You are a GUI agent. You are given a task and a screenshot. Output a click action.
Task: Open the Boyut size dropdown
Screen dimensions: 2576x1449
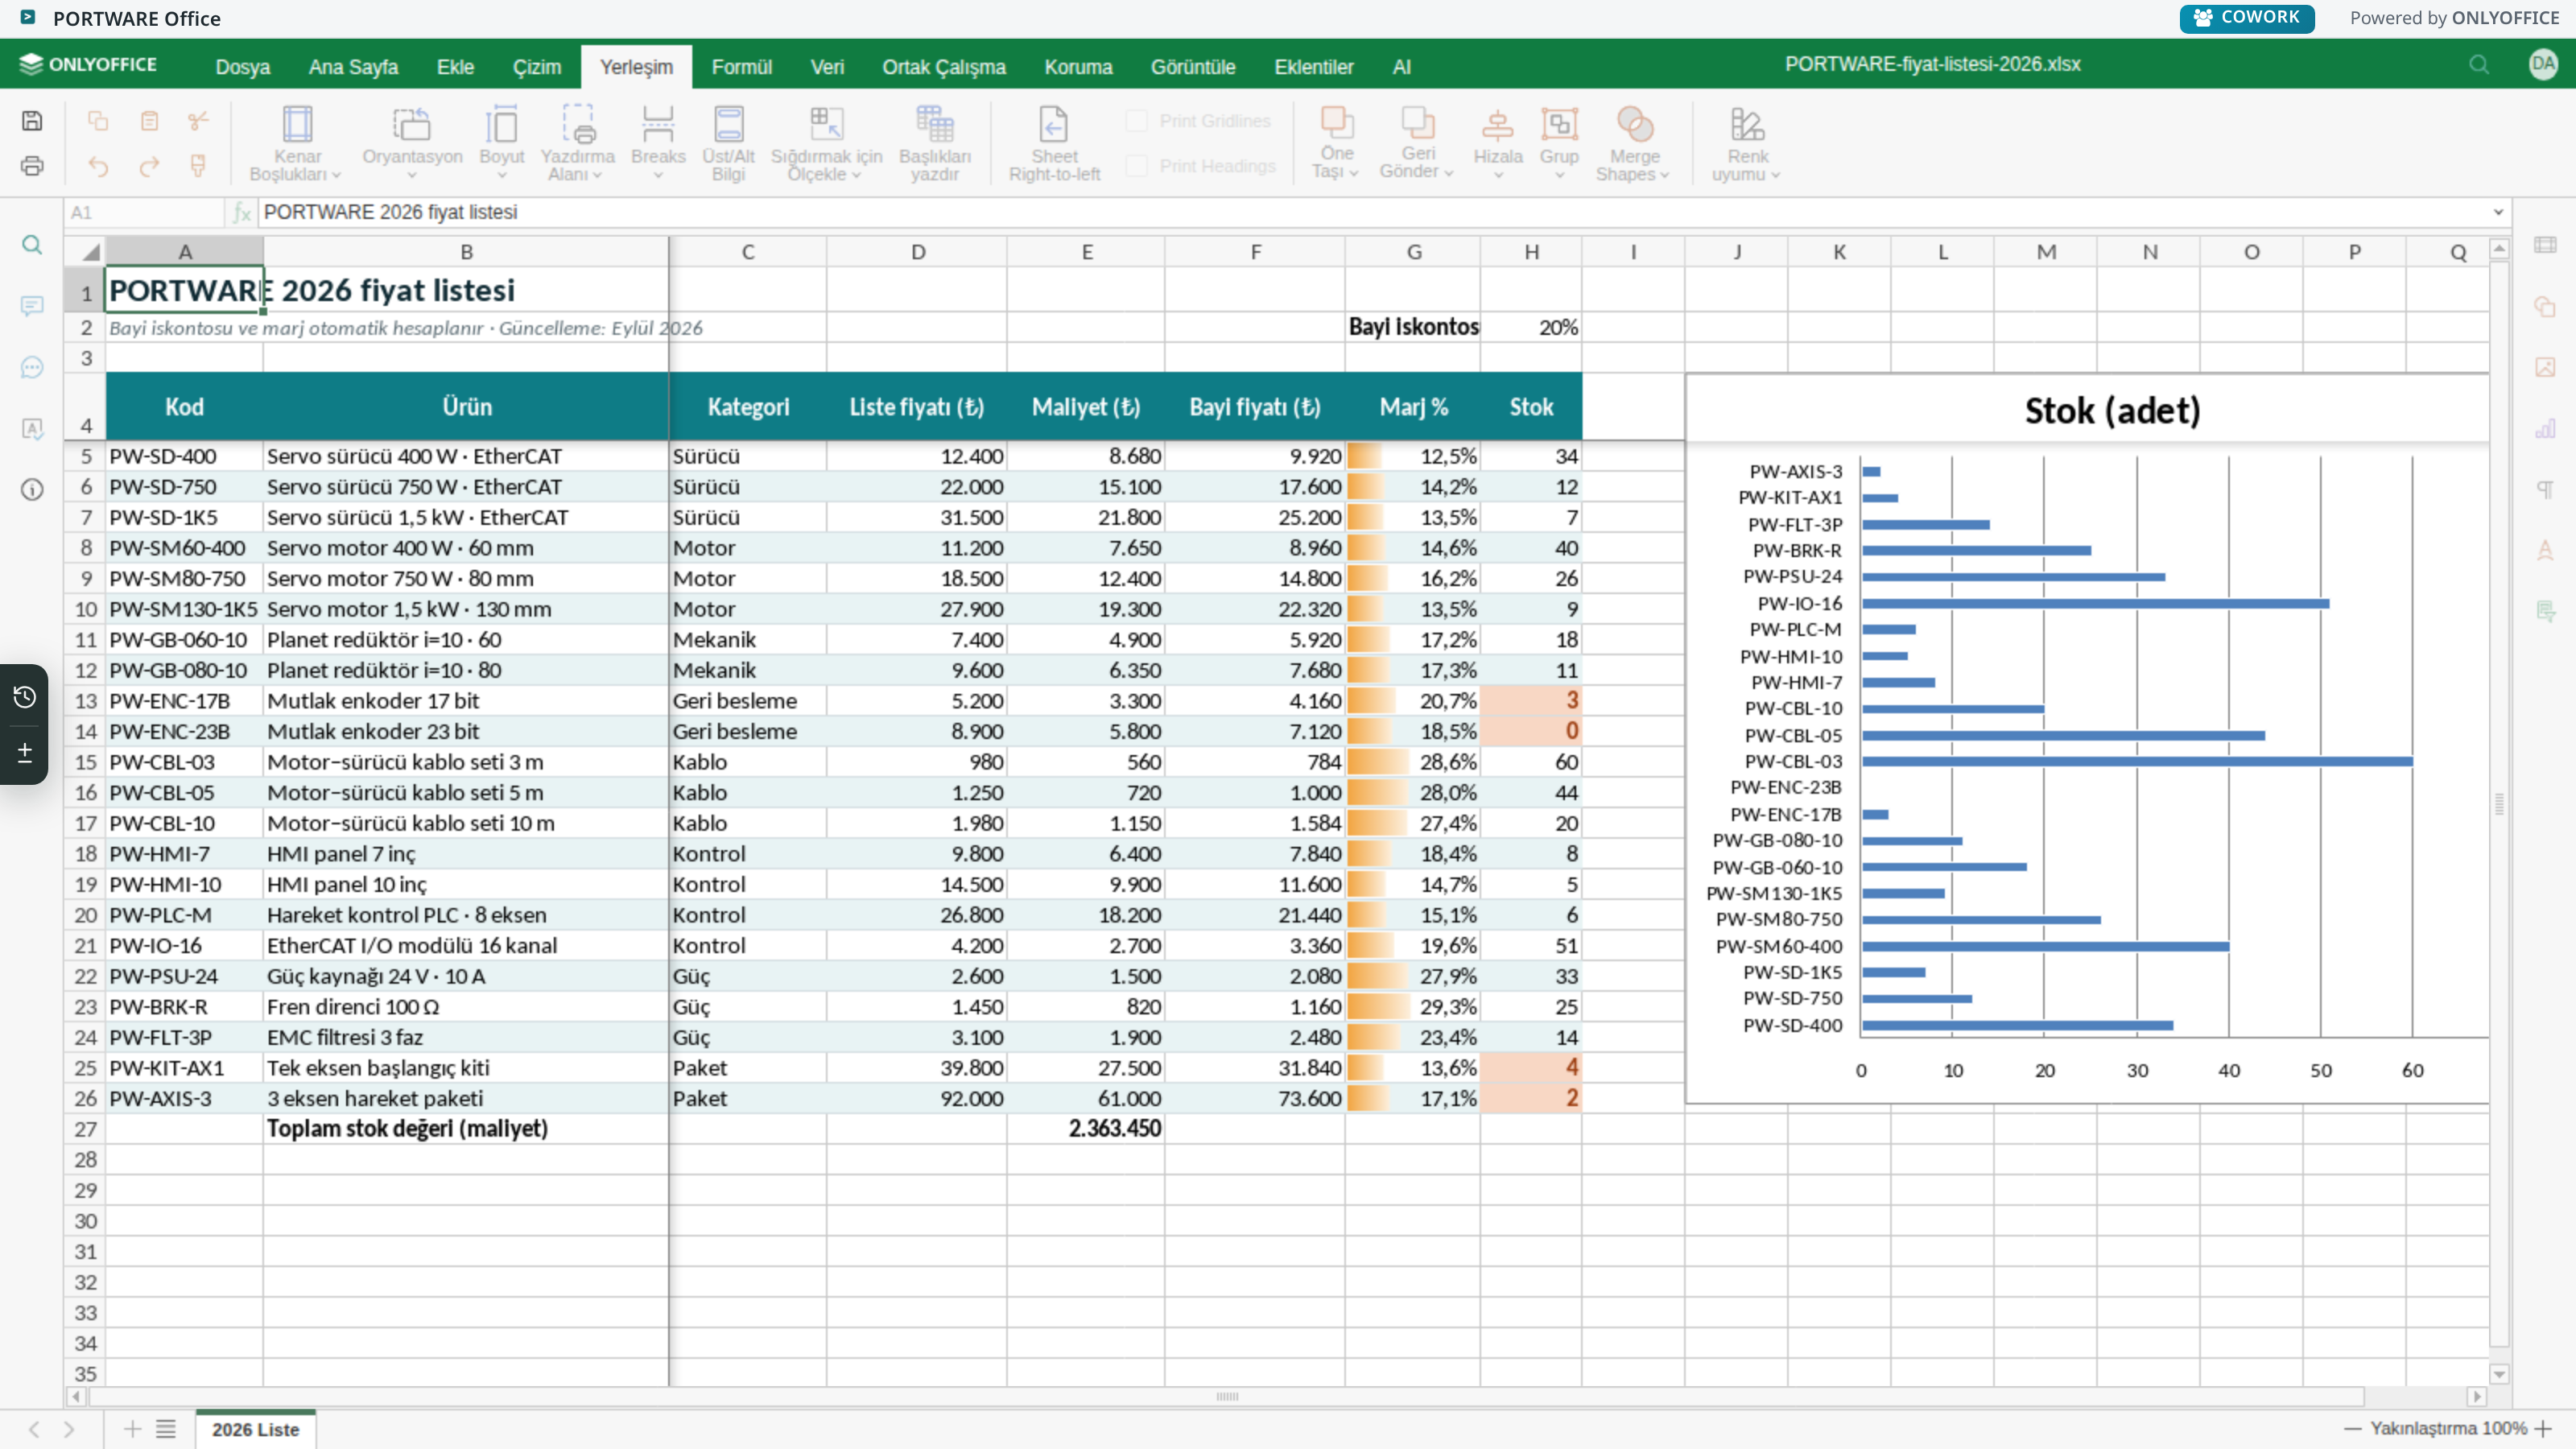click(501, 144)
